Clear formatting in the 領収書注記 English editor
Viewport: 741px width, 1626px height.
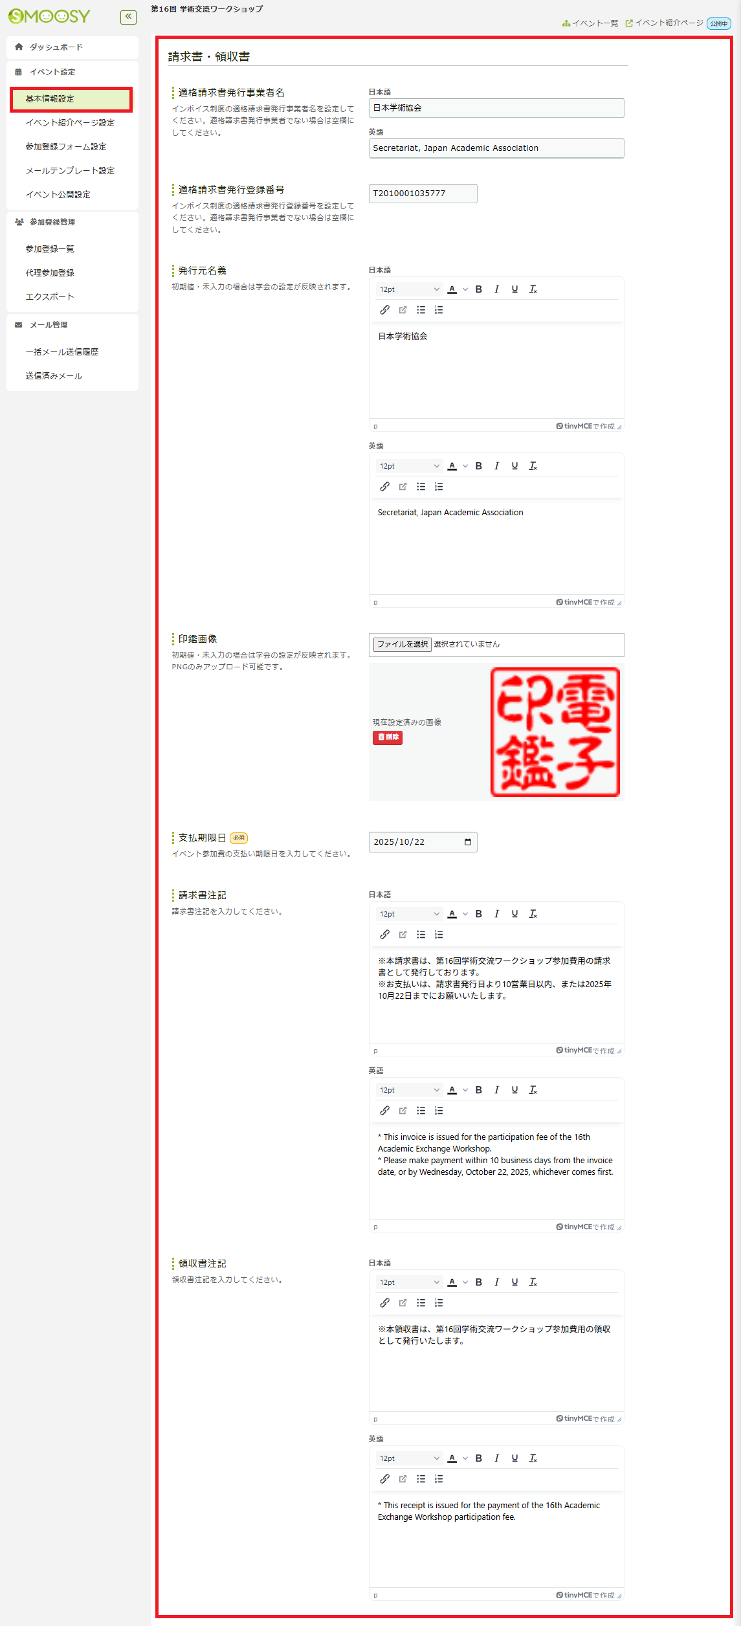pos(533,1458)
